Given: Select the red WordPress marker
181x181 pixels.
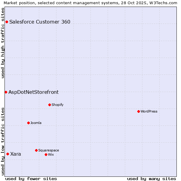Looking at the screenshot, I should point(138,111).
